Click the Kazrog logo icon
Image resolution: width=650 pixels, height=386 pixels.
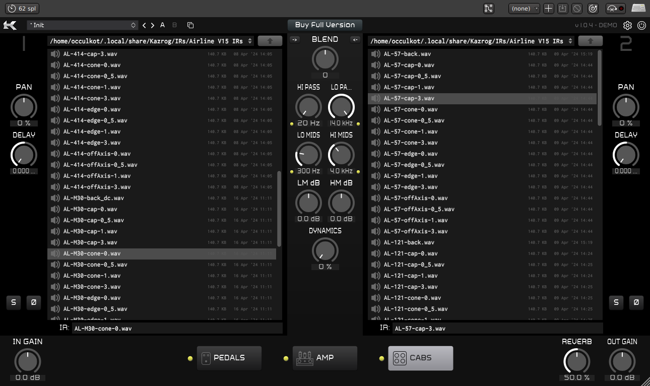coord(10,25)
